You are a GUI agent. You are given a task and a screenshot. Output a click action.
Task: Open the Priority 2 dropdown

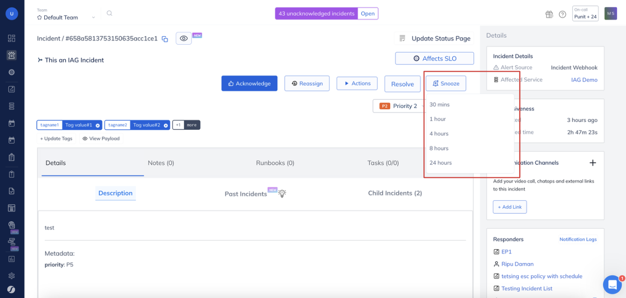399,106
